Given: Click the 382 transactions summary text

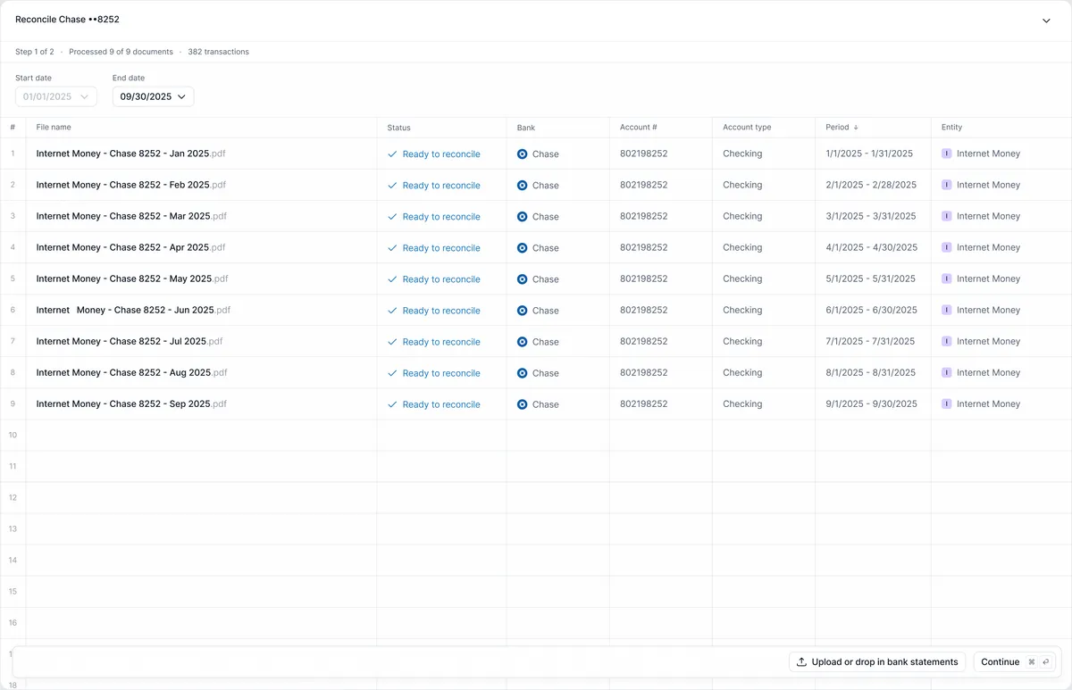Looking at the screenshot, I should (x=219, y=52).
